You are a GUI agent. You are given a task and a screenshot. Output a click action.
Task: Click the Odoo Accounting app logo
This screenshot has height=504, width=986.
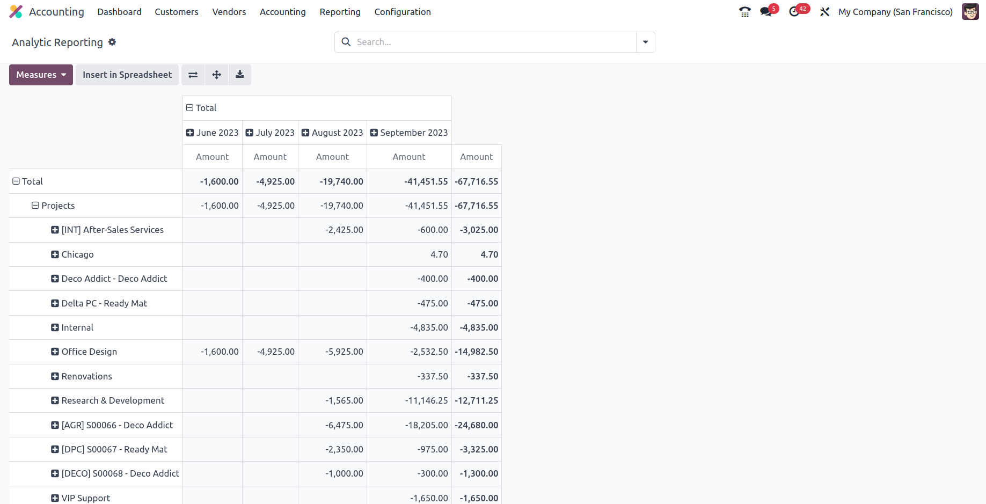point(16,12)
